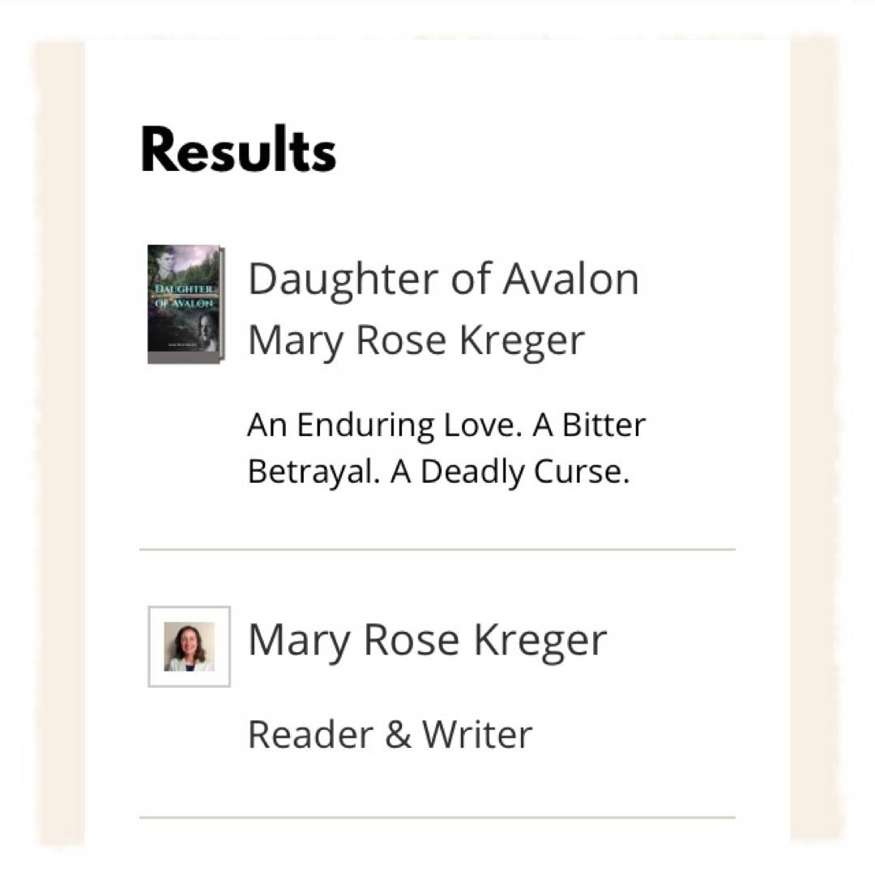Click the Daughter of Avalon title link
The image size is (875, 875).
[x=443, y=279]
